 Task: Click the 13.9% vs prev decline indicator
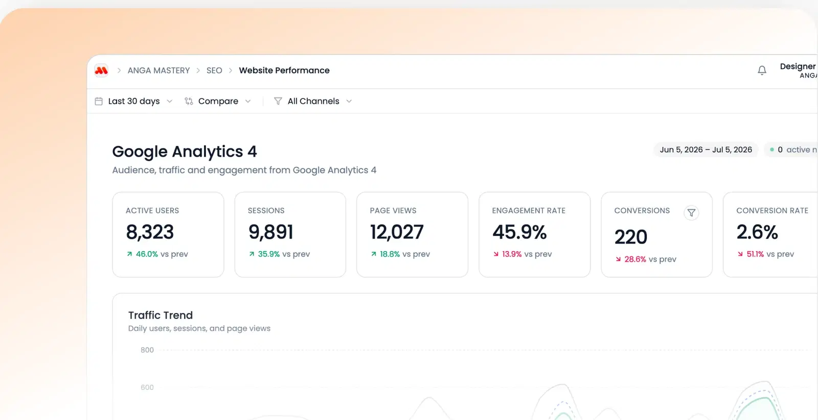coord(522,254)
